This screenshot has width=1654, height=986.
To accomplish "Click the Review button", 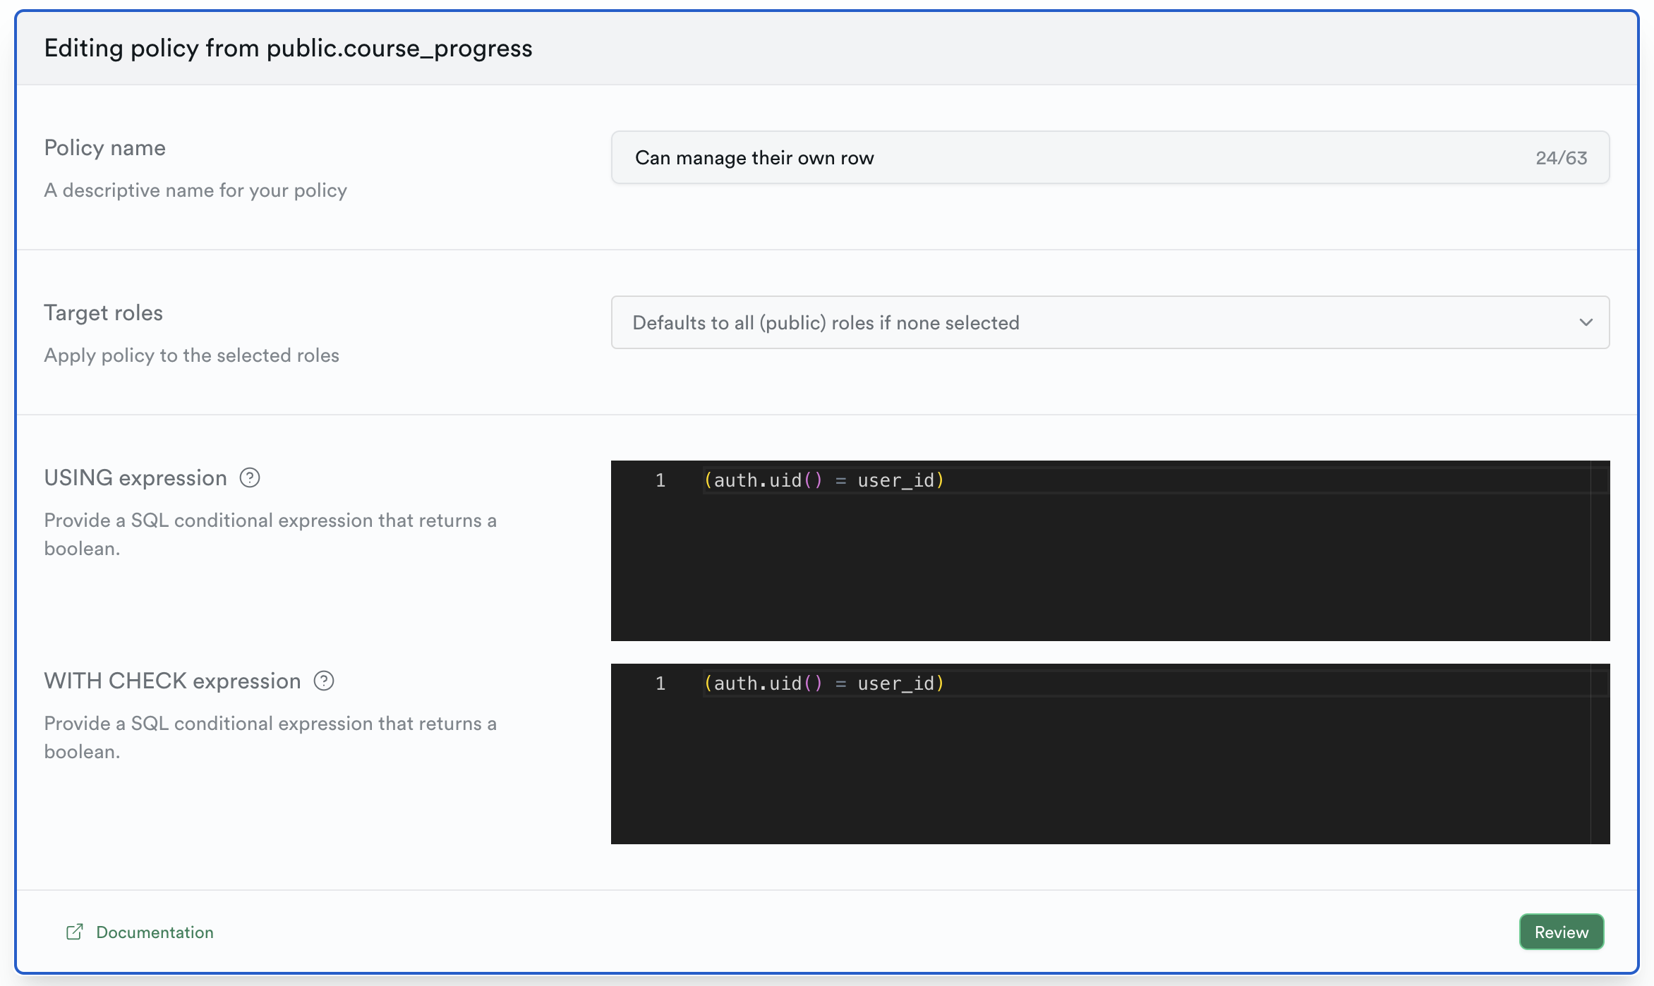I will click(1561, 931).
